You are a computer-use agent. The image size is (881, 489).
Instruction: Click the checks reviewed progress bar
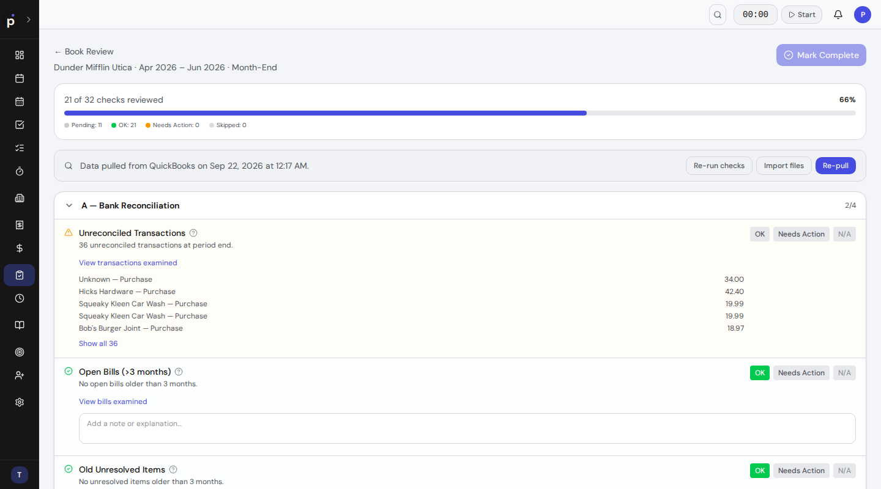460,113
